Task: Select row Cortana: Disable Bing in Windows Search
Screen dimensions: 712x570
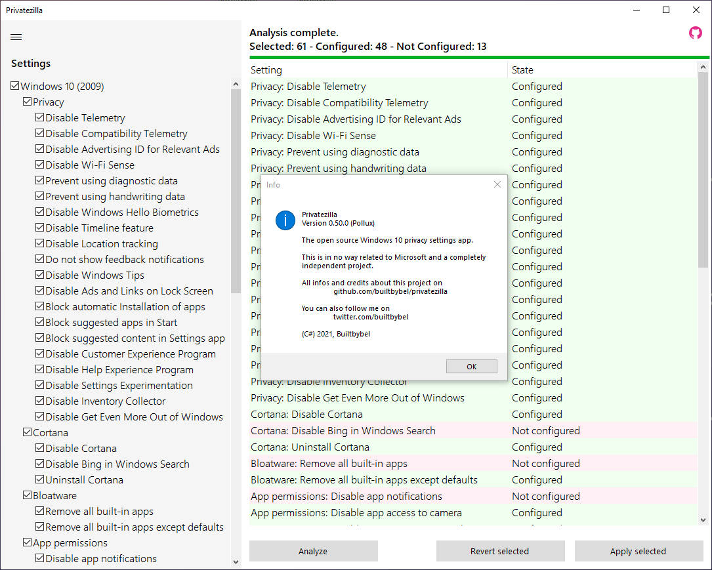Action: click(x=473, y=431)
